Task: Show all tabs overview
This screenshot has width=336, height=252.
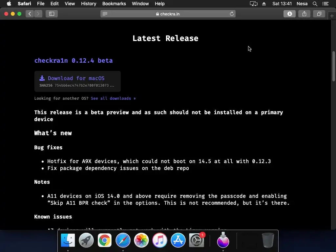Action: point(319,14)
